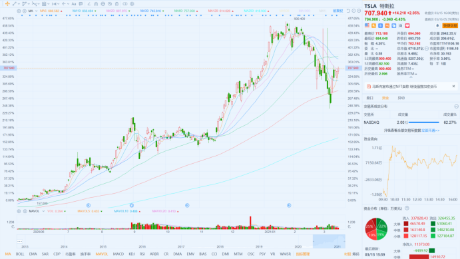The image size is (460, 259).
Task: Click the 指标管理 indicator management link
Action: point(303,254)
